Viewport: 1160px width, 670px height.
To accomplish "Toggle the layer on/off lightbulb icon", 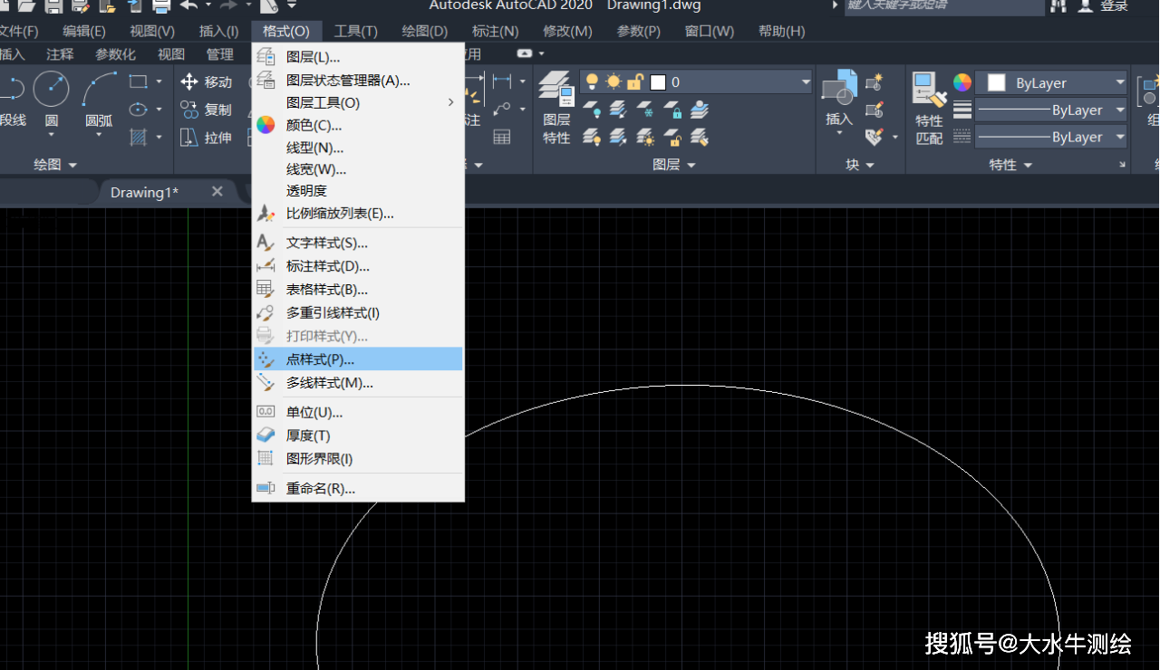I will (x=592, y=82).
